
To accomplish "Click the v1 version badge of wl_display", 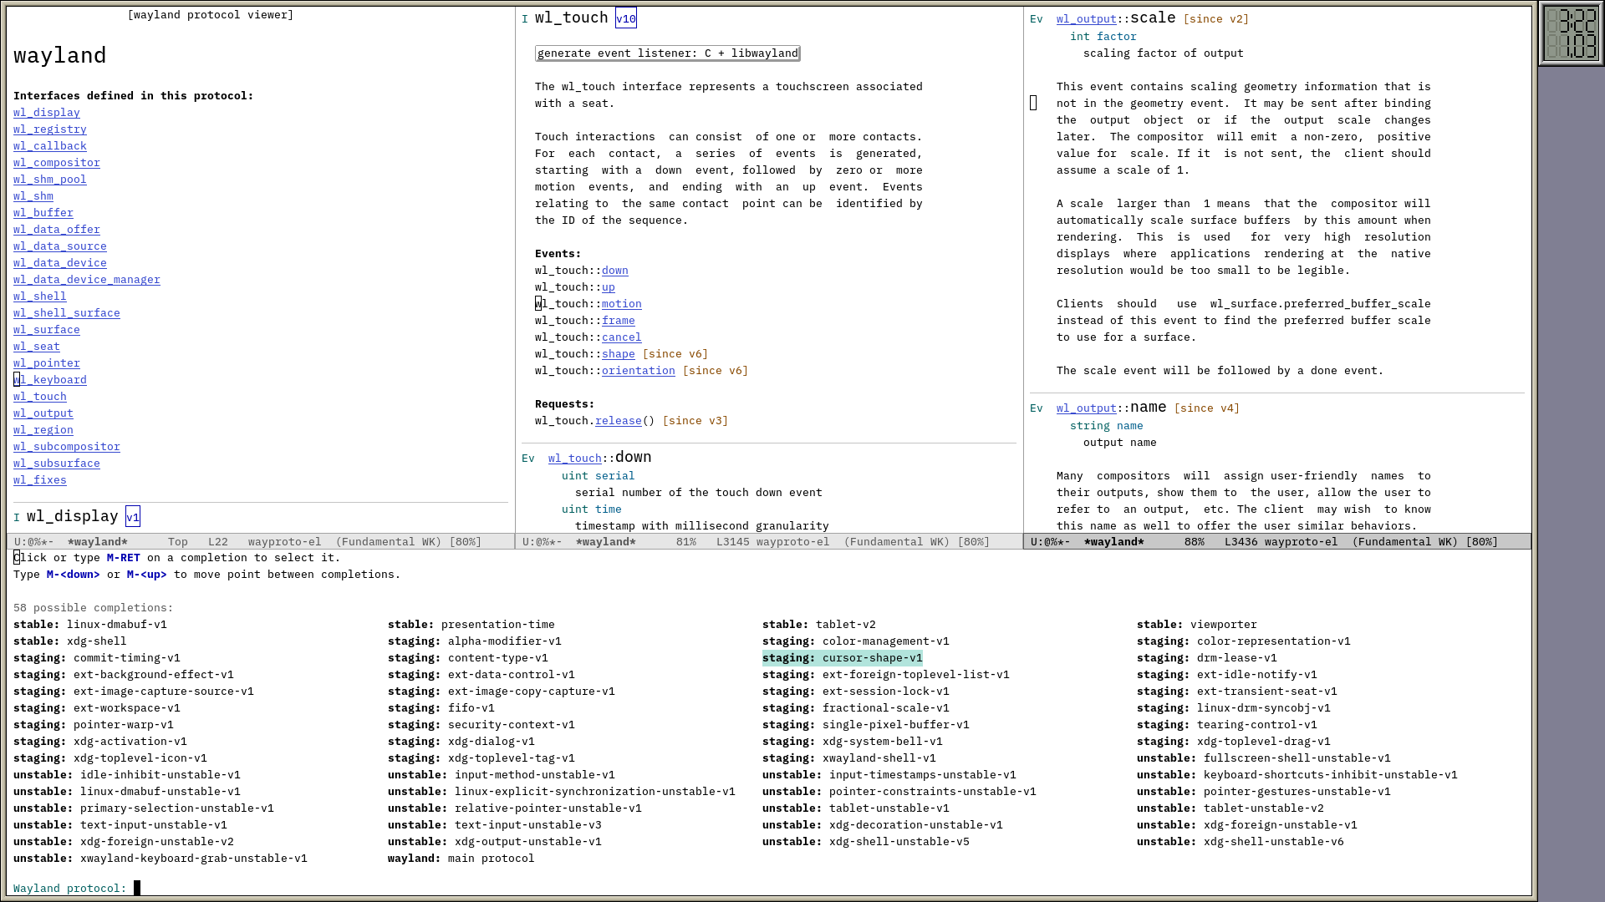I will click(x=132, y=517).
